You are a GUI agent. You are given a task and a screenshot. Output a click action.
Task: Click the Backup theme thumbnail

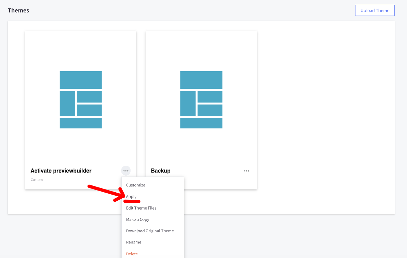tap(201, 100)
